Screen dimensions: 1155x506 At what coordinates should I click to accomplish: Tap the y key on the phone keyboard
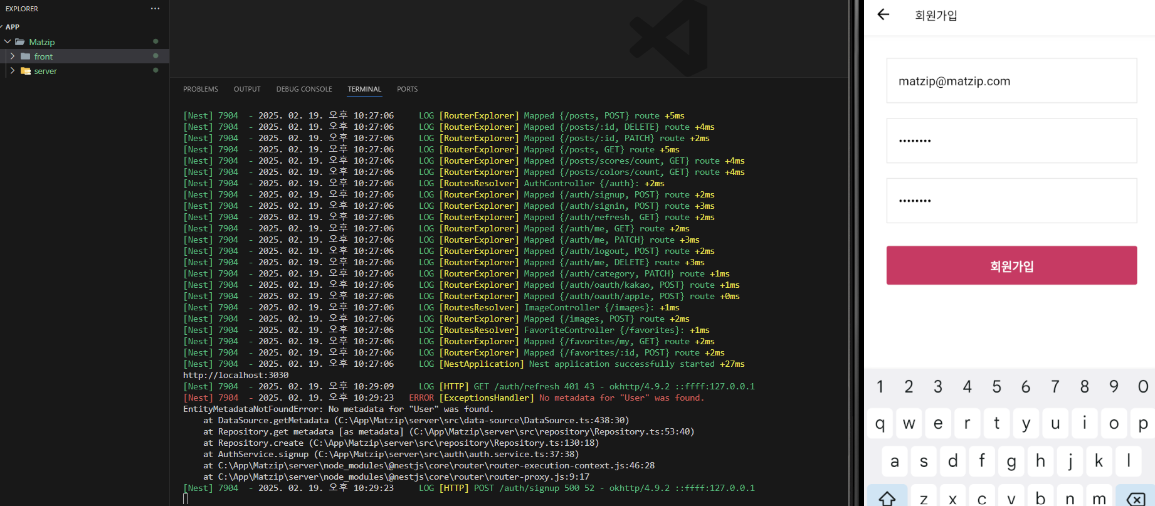point(1026,424)
